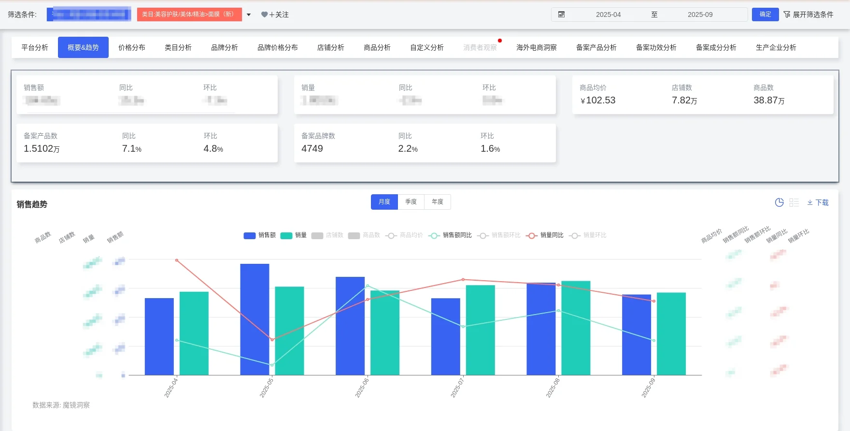Click the 备案品牌数 环比 value 1.6%
The width and height of the screenshot is (850, 431).
click(490, 149)
